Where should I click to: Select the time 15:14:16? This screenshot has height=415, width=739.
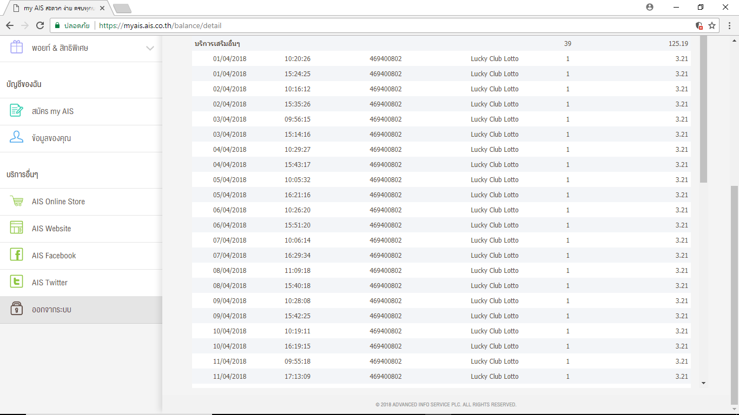point(298,135)
